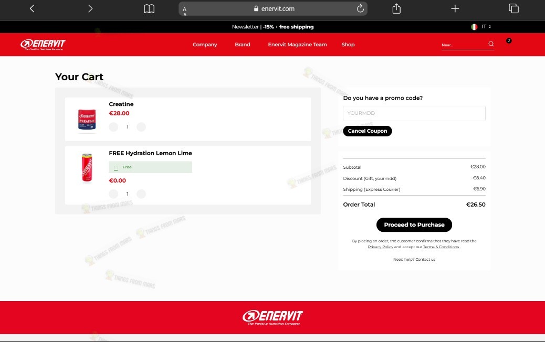Click the Contact us link
This screenshot has height=342, width=545.
[x=425, y=259]
